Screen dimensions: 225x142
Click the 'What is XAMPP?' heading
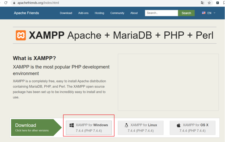click(x=34, y=58)
